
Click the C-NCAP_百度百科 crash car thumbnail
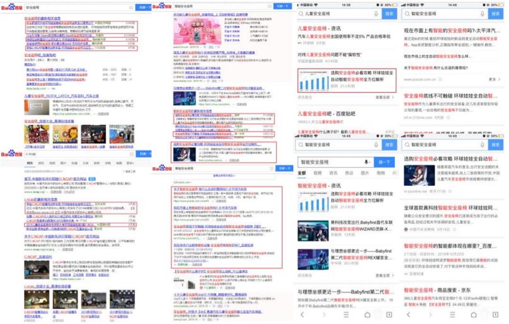[x=37, y=270]
